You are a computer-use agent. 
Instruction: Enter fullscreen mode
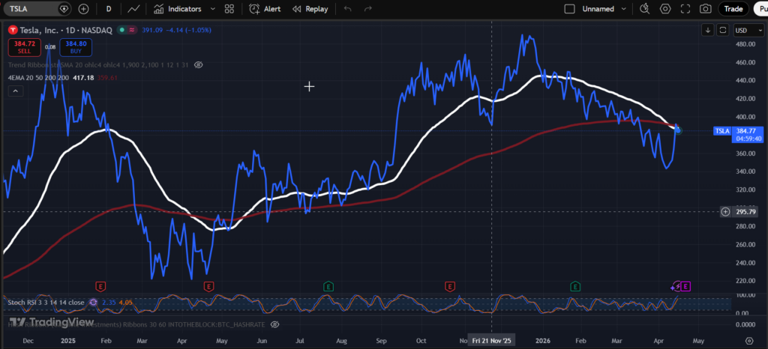685,9
